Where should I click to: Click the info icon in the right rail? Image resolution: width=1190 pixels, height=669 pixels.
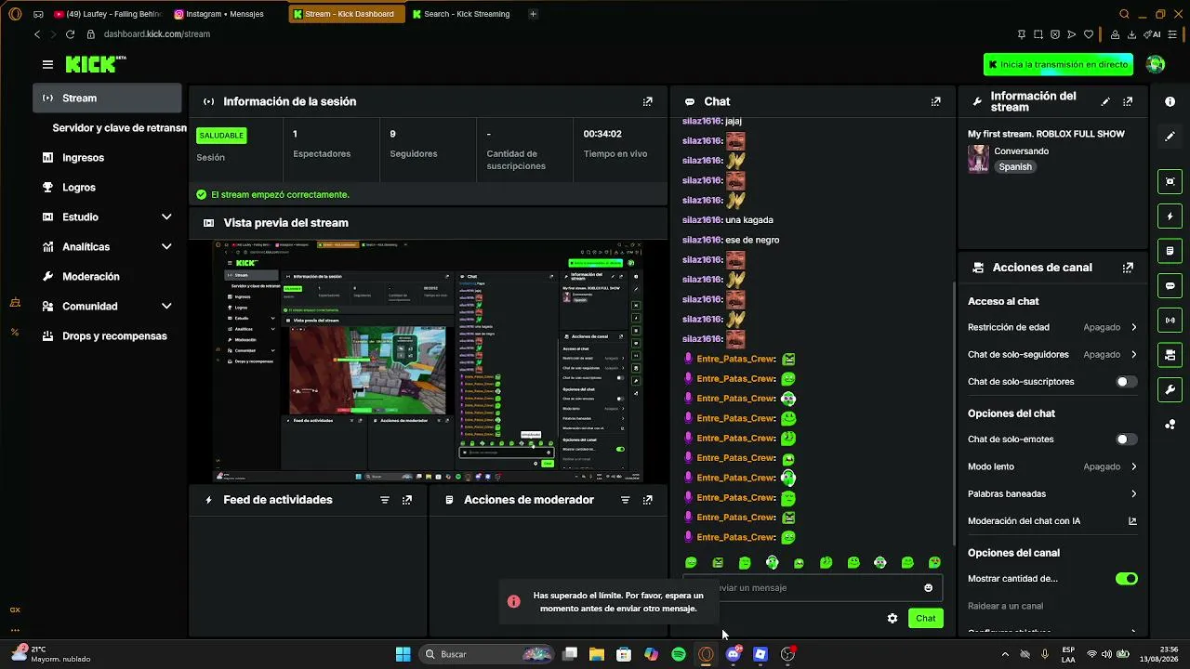point(1170,101)
